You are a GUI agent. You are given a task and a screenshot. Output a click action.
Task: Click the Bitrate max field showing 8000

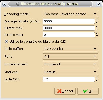69,28
